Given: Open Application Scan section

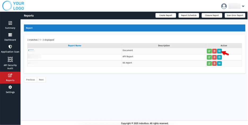Looking at the screenshot, I should [x=10, y=49].
